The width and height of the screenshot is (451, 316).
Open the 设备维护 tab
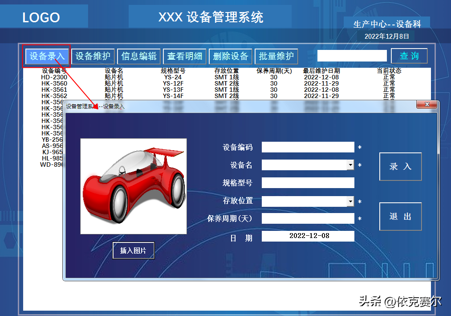pyautogui.click(x=93, y=56)
